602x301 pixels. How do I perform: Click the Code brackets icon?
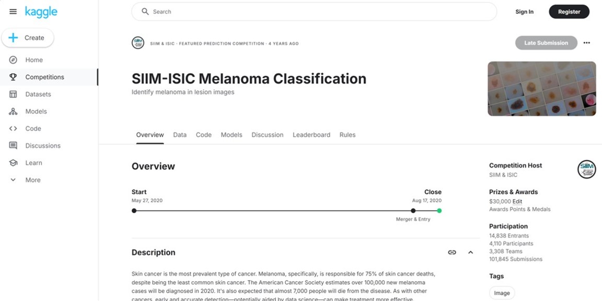click(13, 129)
